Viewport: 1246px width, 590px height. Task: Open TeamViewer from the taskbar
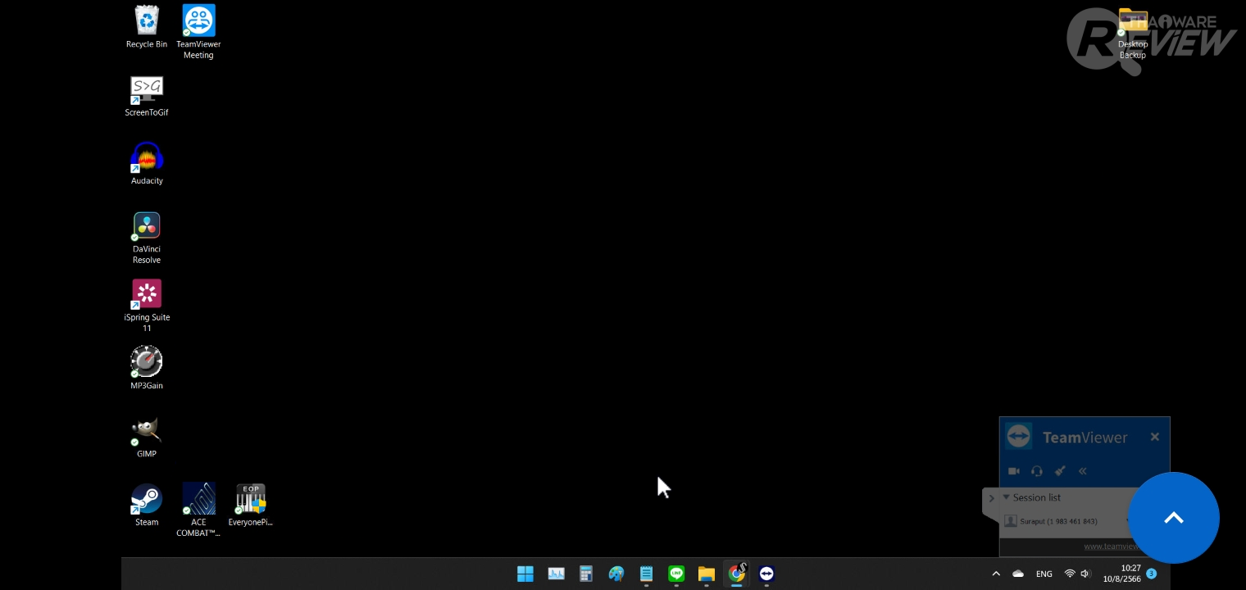click(x=766, y=574)
